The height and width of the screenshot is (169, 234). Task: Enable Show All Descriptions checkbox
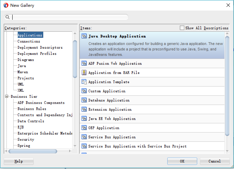pyautogui.click(x=182, y=28)
